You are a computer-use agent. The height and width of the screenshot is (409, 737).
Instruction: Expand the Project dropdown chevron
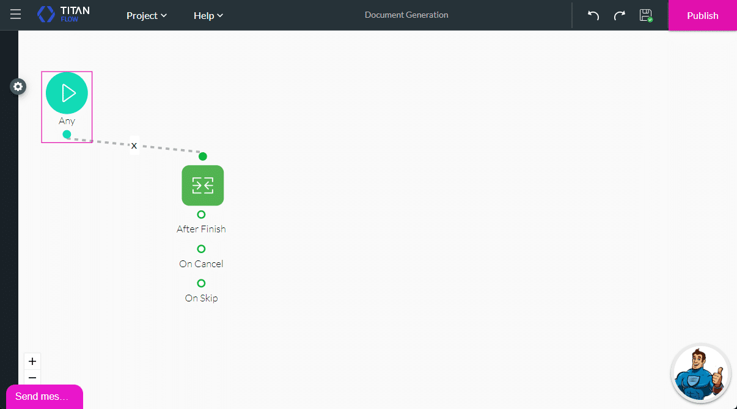pos(163,16)
